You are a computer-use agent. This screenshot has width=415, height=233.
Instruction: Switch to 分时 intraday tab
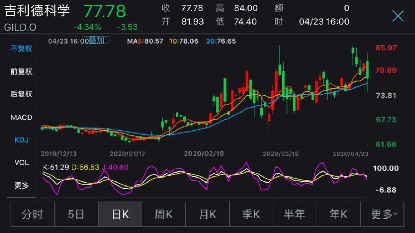(33, 214)
